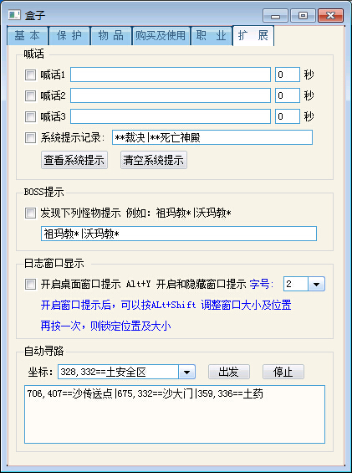The image size is (352, 473).
Task: Go to the 购买及使用 tab
Action: pos(161,36)
